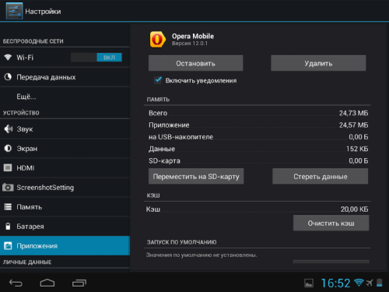Tap the 16:52 clock in status bar

335,283
